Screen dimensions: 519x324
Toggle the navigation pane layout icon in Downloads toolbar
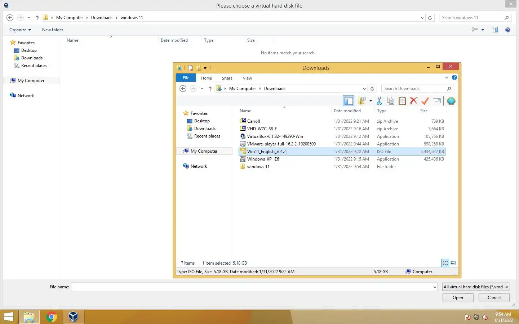[349, 101]
